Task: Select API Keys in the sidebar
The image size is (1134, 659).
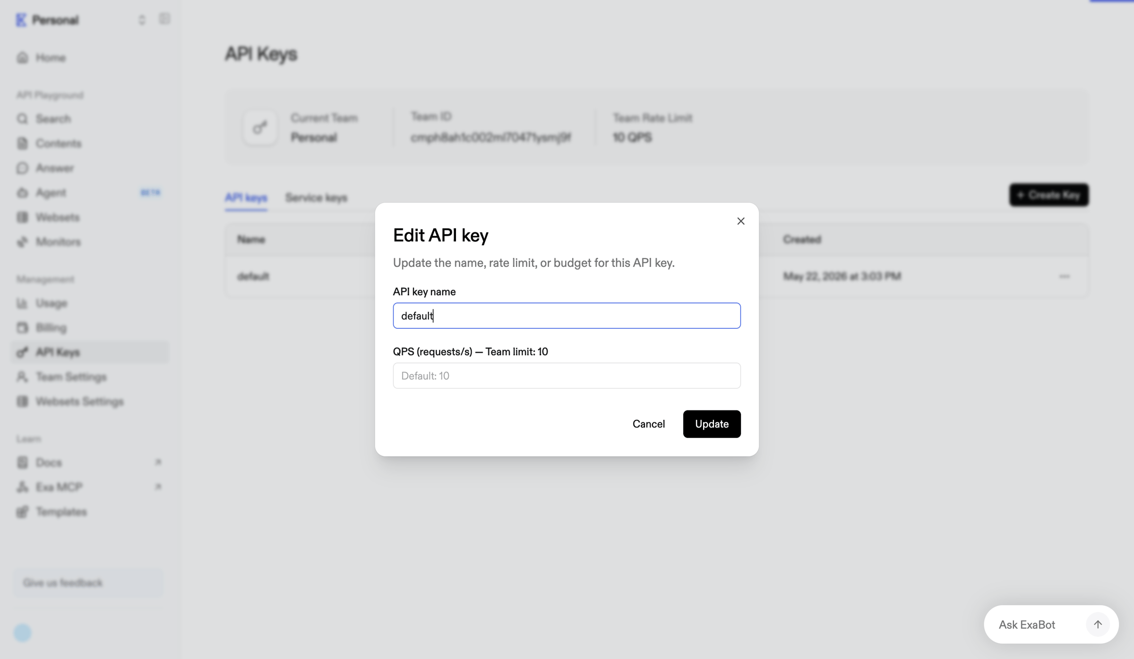Action: (x=90, y=352)
